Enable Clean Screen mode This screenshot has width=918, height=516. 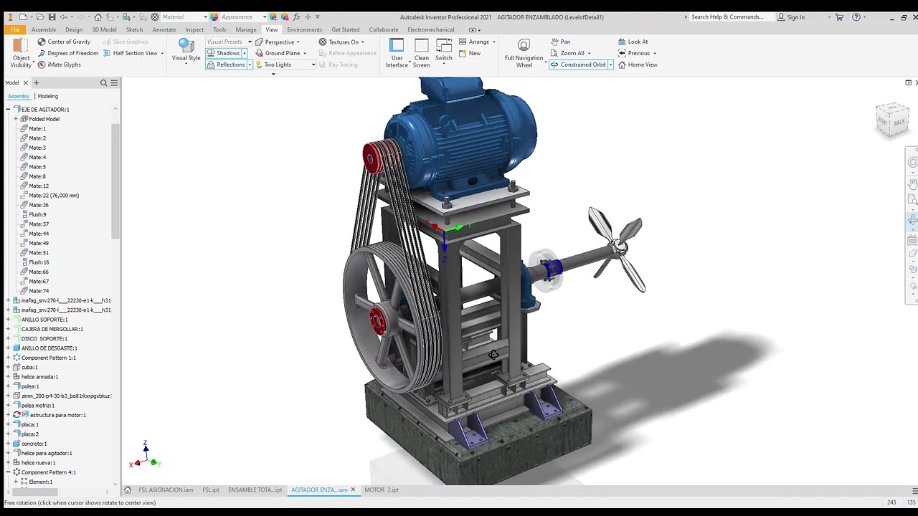click(x=422, y=54)
